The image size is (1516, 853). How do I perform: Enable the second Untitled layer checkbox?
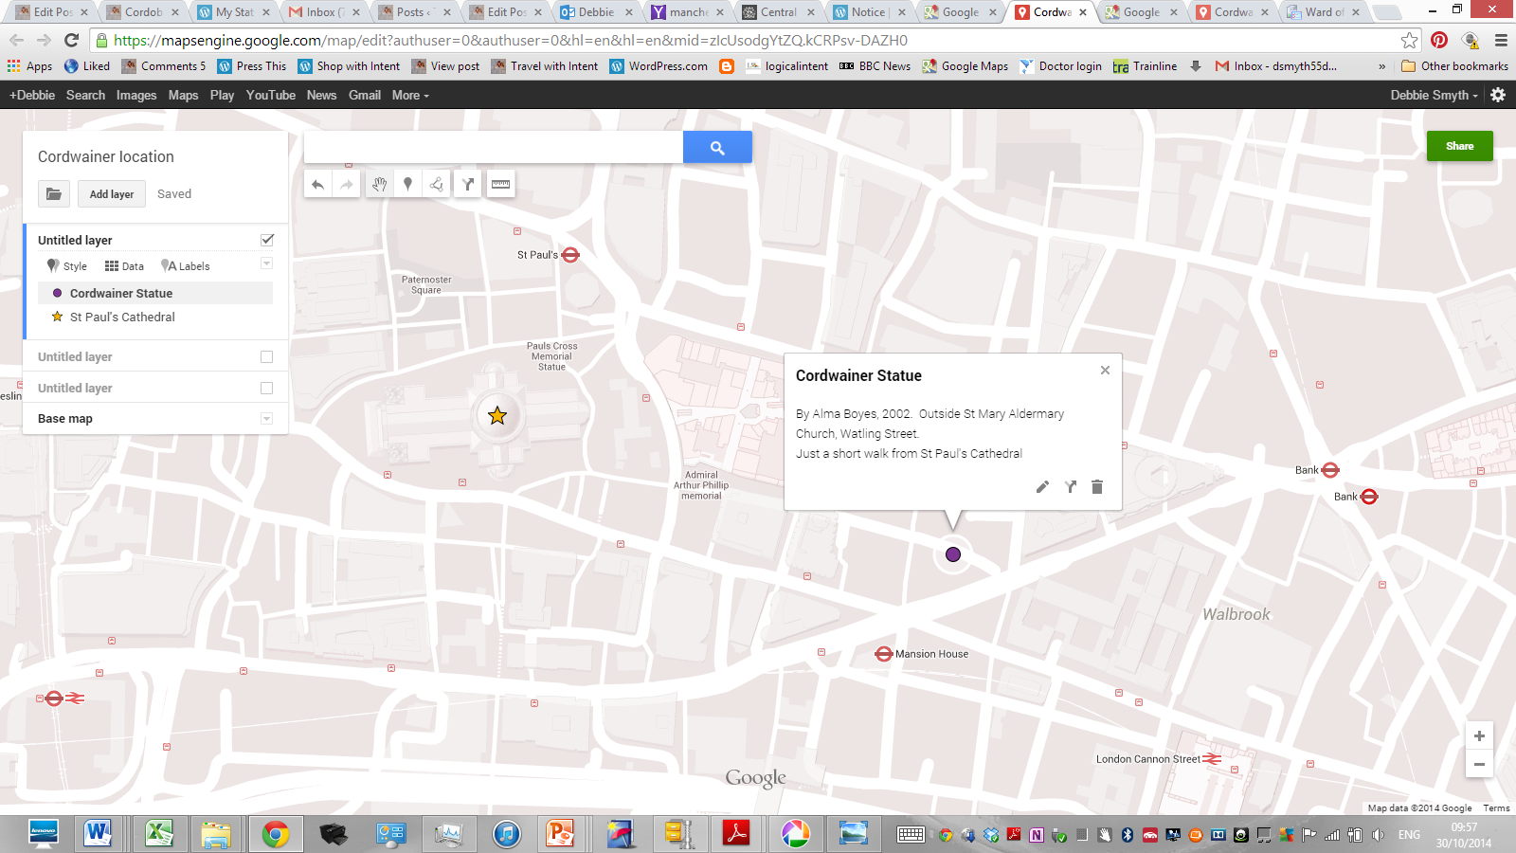tap(266, 357)
